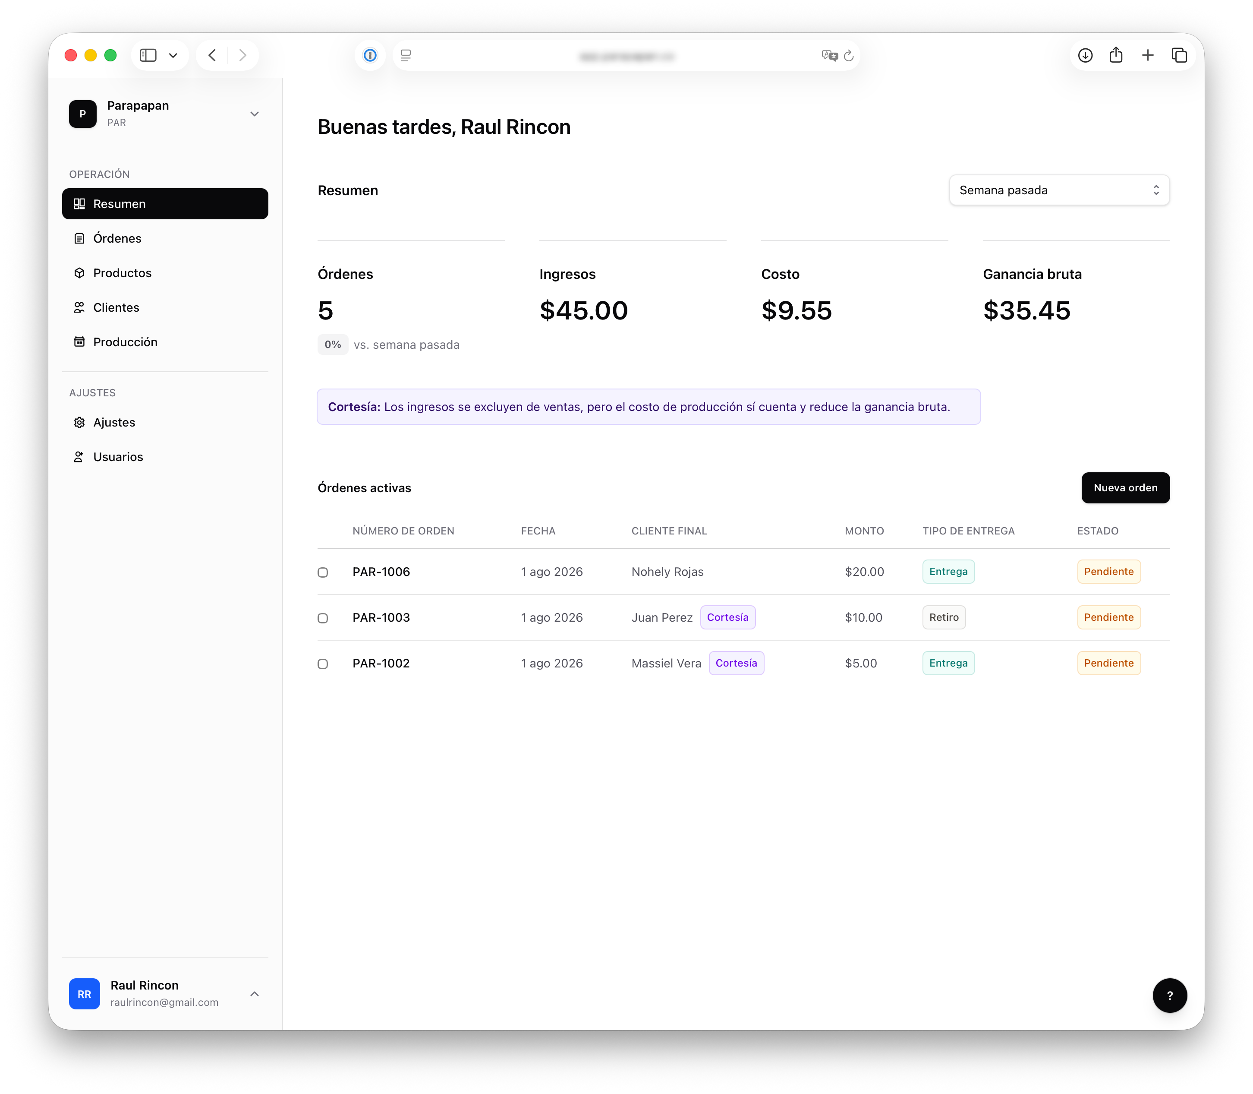Show the tab overview icon
The width and height of the screenshot is (1253, 1094).
1179,56
